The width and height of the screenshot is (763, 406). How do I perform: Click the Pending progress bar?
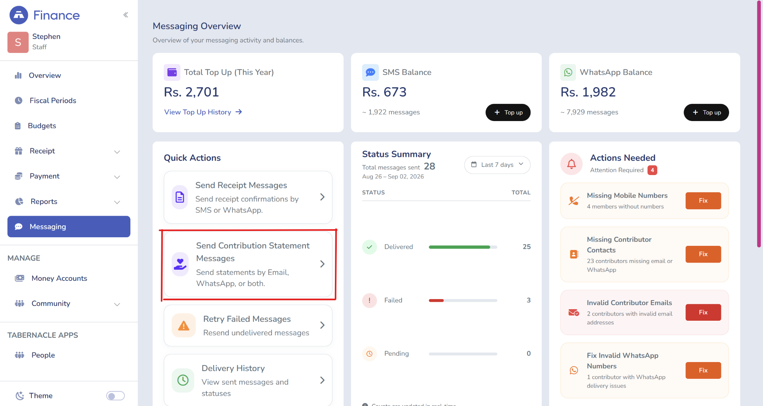pos(463,354)
